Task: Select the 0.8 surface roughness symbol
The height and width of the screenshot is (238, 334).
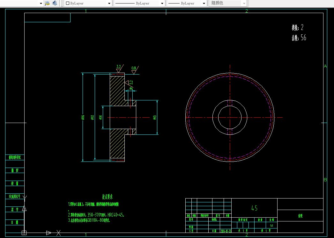Action: pyautogui.click(x=135, y=70)
